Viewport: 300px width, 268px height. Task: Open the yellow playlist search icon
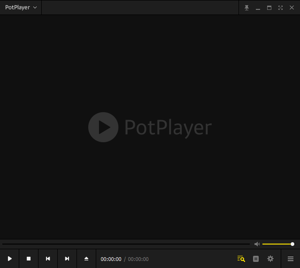coord(241,259)
